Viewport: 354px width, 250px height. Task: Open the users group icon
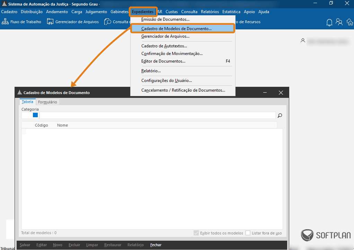click(339, 22)
